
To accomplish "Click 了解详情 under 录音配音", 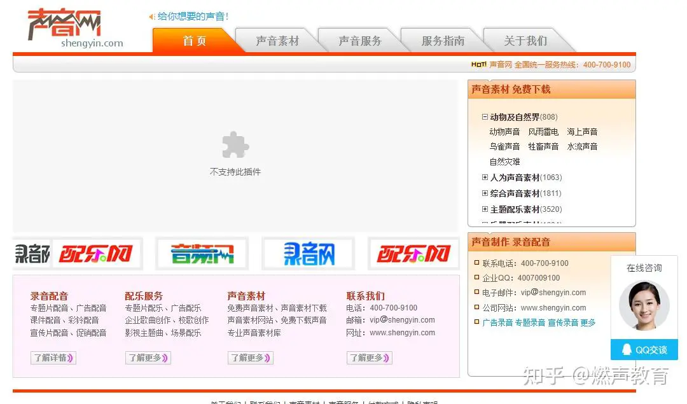I will pyautogui.click(x=53, y=358).
